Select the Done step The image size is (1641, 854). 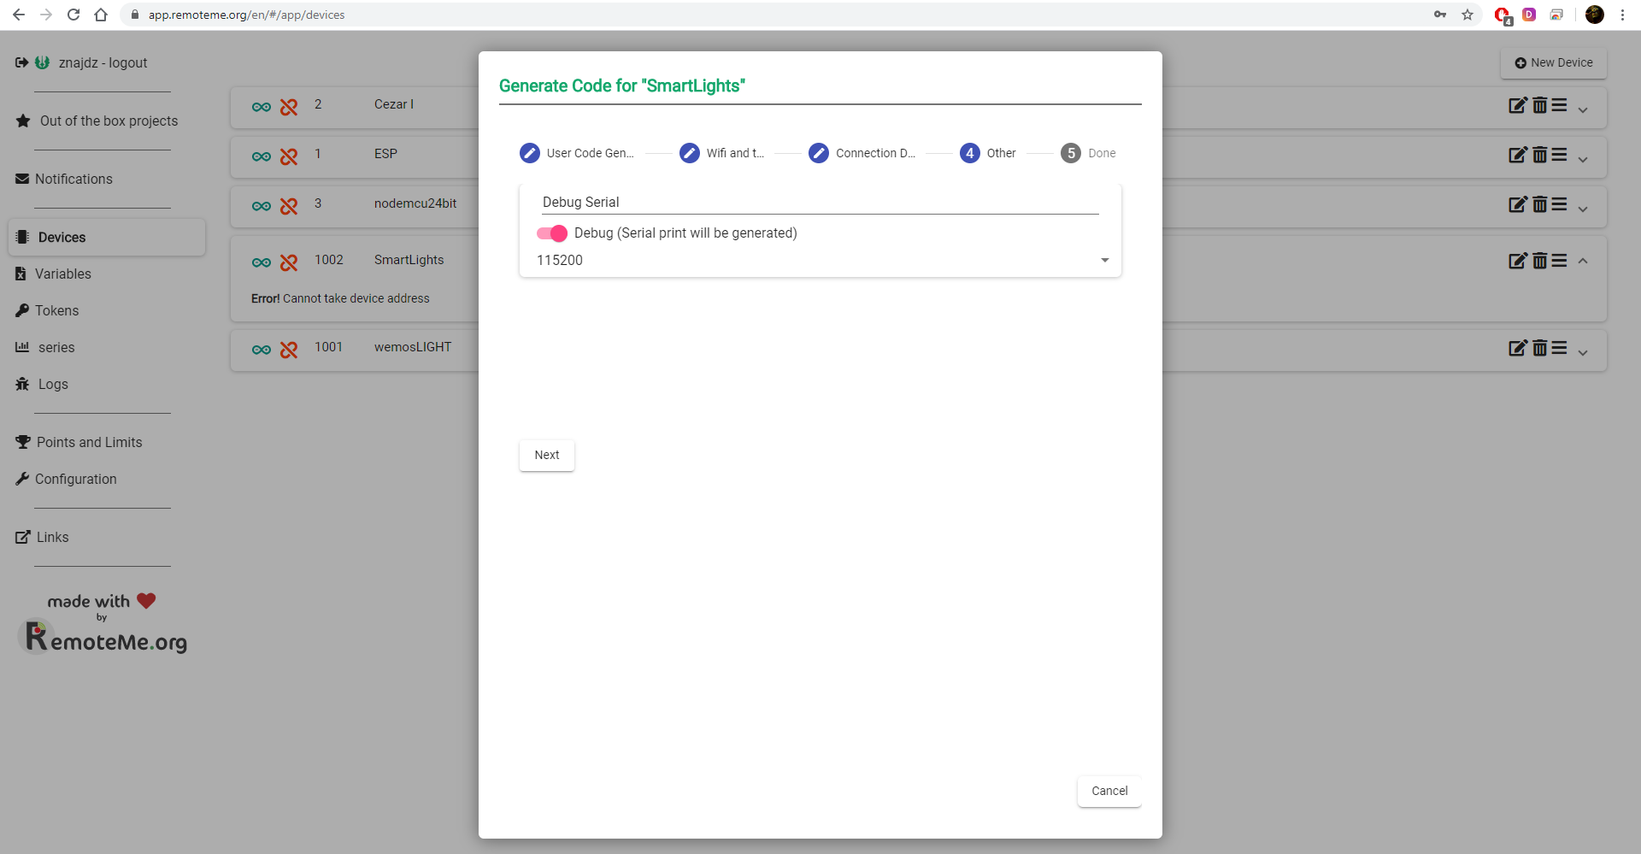tap(1088, 153)
